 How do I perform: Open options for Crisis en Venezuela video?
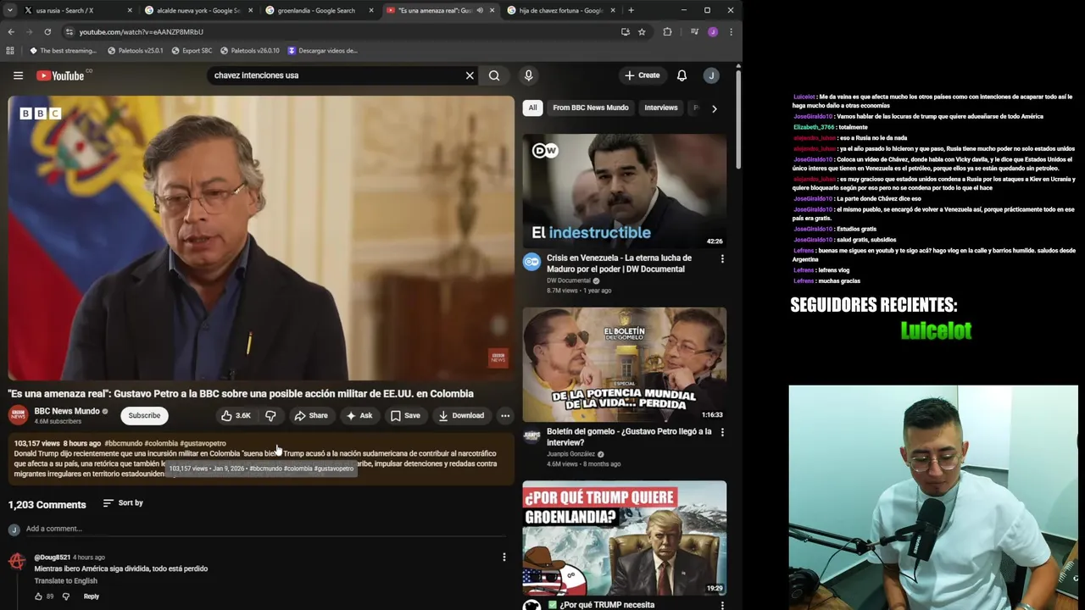click(x=722, y=259)
